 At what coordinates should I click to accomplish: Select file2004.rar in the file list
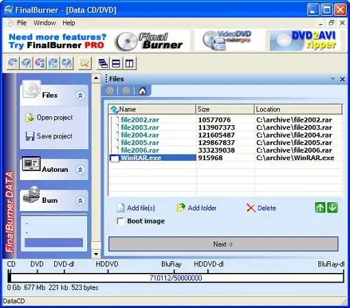click(x=140, y=135)
